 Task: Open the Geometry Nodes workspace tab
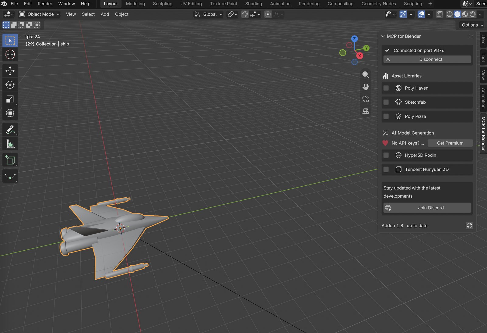[x=379, y=4]
